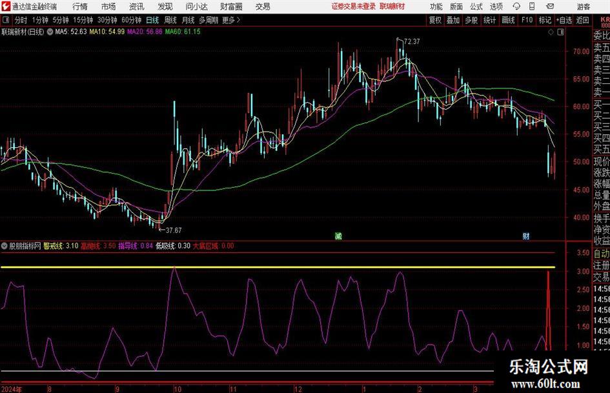This screenshot has width=610, height=393.
Task: Select the 日线 daily period tab
Action: pos(152,20)
